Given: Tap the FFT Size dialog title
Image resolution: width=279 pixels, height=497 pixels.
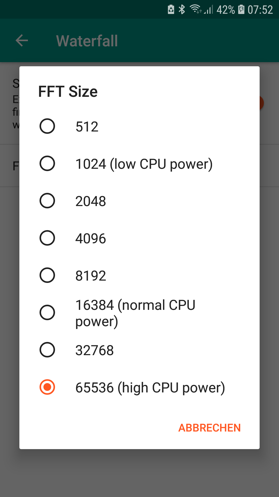Looking at the screenshot, I should coord(68,92).
